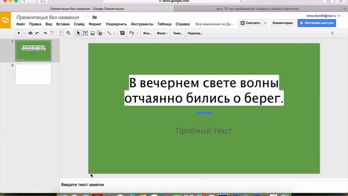
Task: Activate the paint format tool
Action: coord(52,33)
